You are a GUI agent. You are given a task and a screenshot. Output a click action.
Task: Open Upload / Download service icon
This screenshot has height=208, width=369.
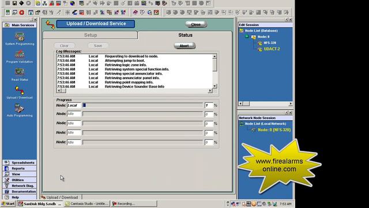[20, 92]
